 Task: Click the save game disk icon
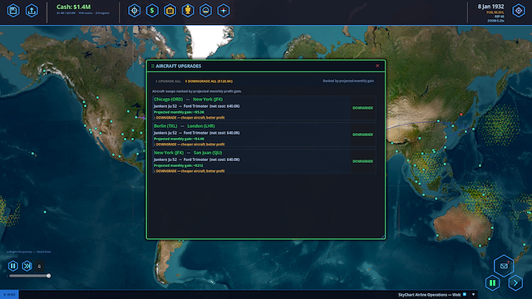[13, 11]
